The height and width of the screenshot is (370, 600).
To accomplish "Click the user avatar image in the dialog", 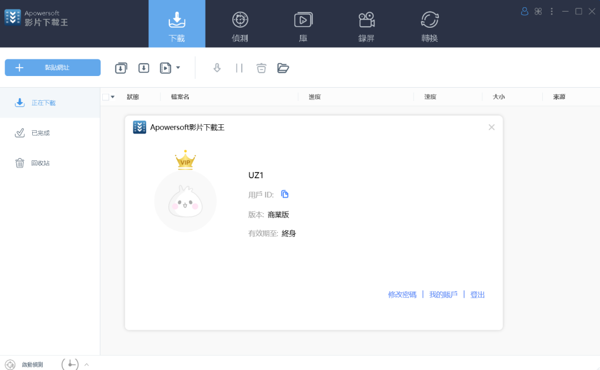I will pyautogui.click(x=186, y=201).
